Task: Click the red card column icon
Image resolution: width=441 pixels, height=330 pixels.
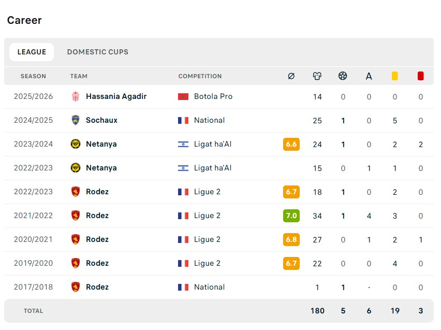Action: click(420, 76)
